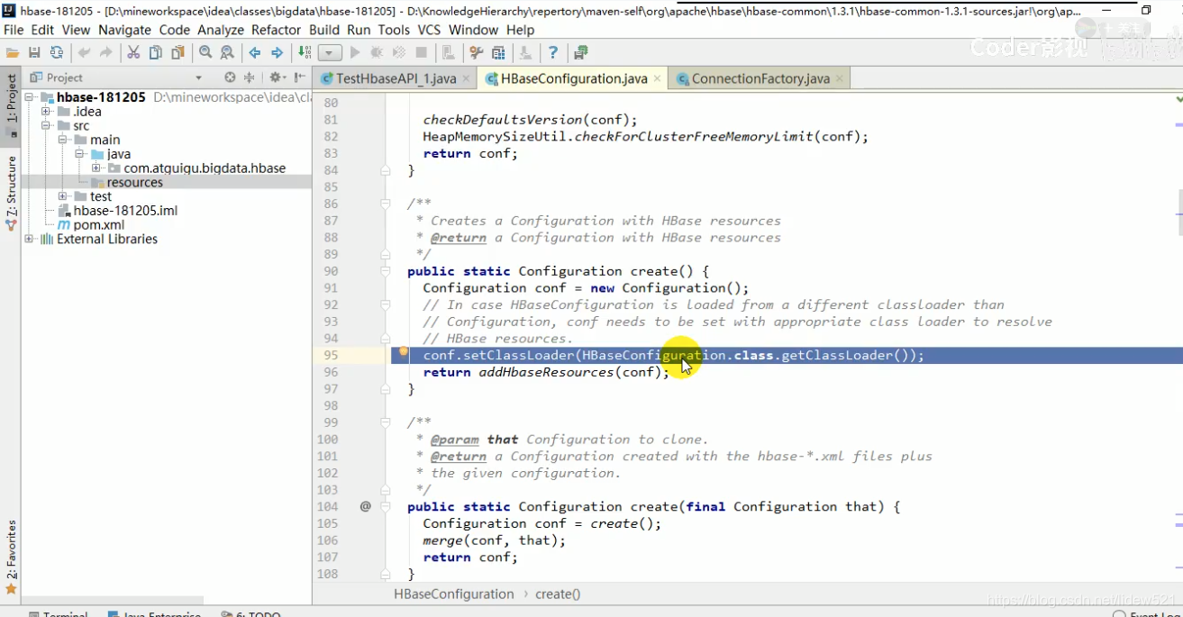
Task: Click the Replace toolbar icon
Action: point(227,53)
